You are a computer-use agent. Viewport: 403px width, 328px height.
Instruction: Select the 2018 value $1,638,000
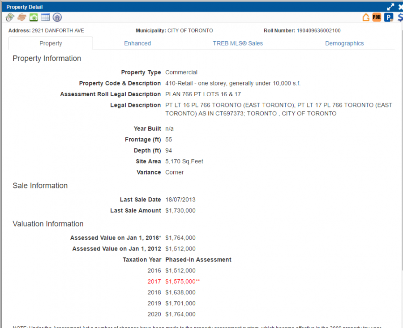click(180, 292)
